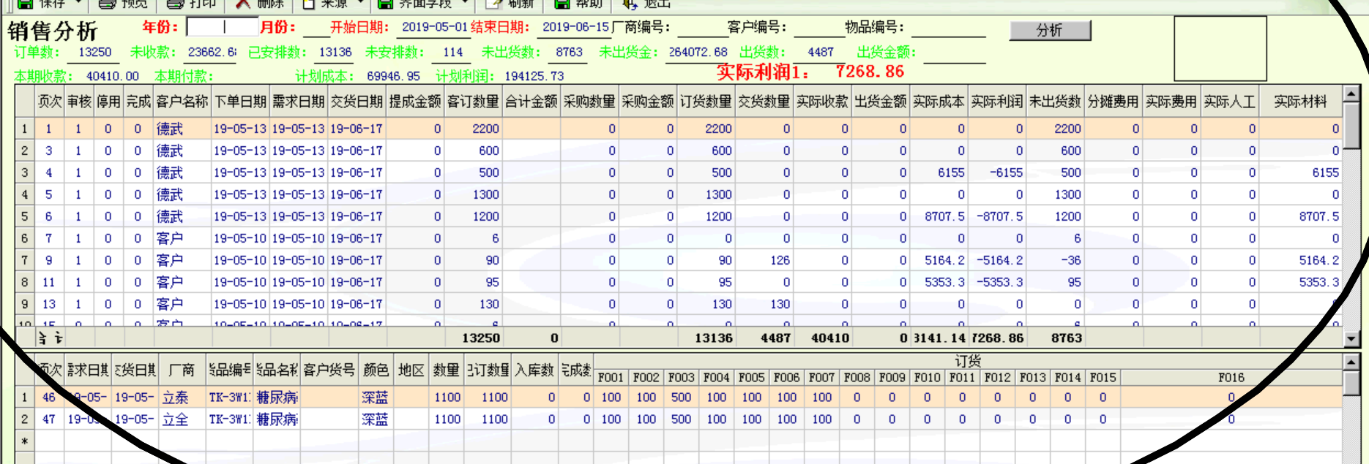Click the 交货日期 column header in upper table
Viewport: 1369px width, 464px height.
(357, 102)
